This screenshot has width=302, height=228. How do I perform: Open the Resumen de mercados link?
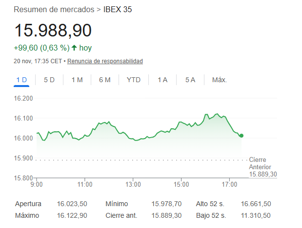point(54,9)
